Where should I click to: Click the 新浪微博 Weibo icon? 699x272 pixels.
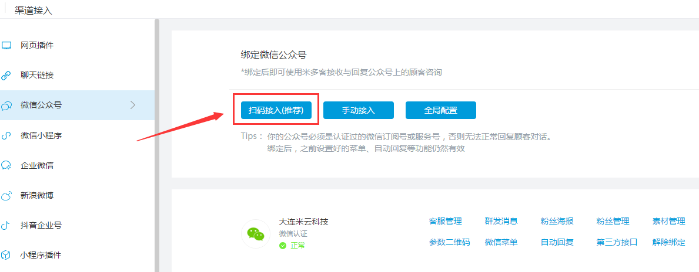click(x=6, y=196)
